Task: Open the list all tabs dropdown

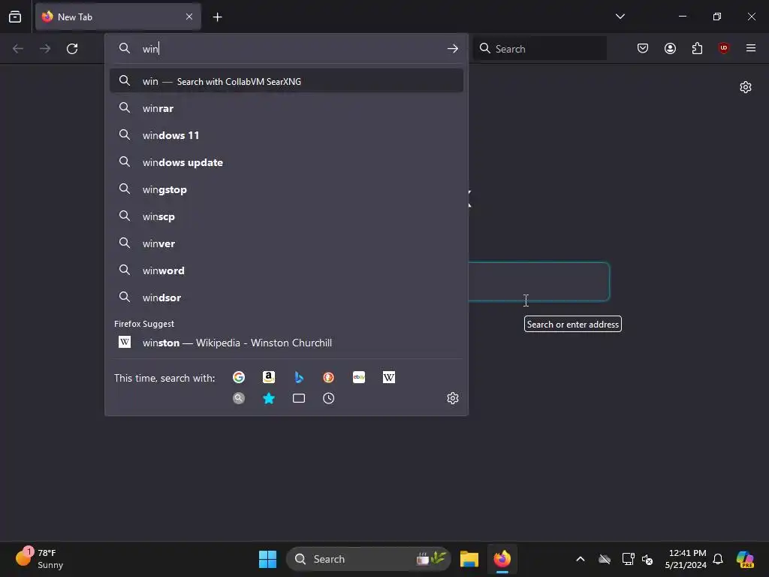Action: 620,17
